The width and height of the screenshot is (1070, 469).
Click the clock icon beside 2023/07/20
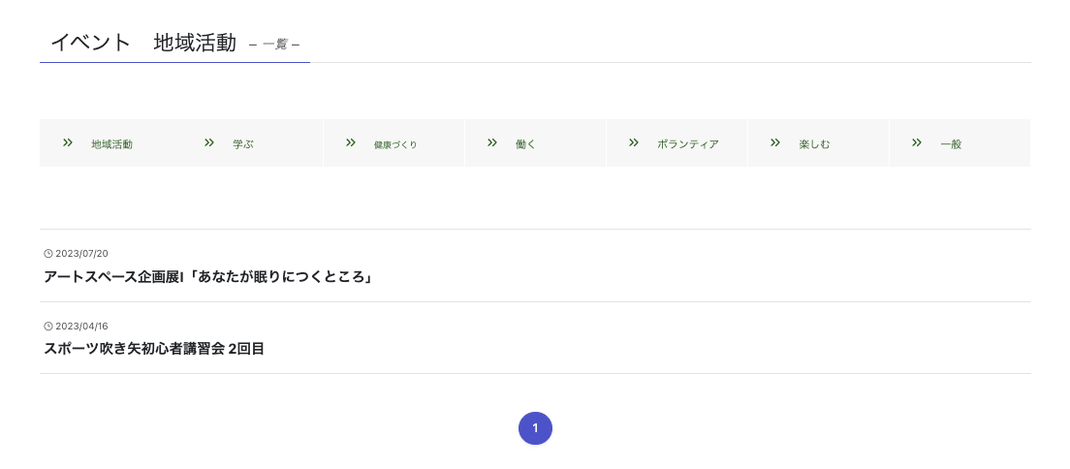coord(48,254)
